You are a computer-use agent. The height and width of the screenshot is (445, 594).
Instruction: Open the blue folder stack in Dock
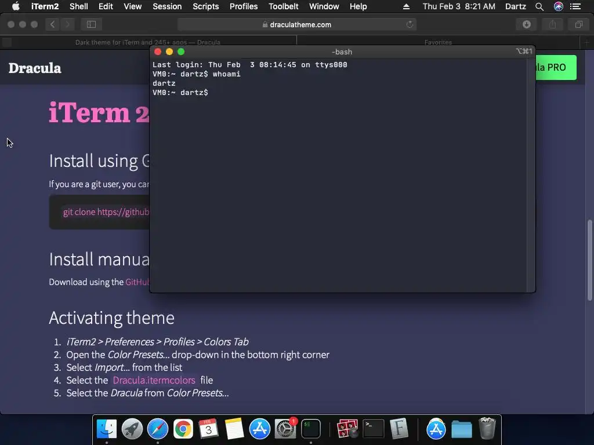pos(461,429)
